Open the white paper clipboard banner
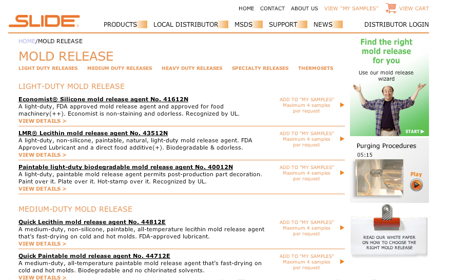 click(389, 231)
